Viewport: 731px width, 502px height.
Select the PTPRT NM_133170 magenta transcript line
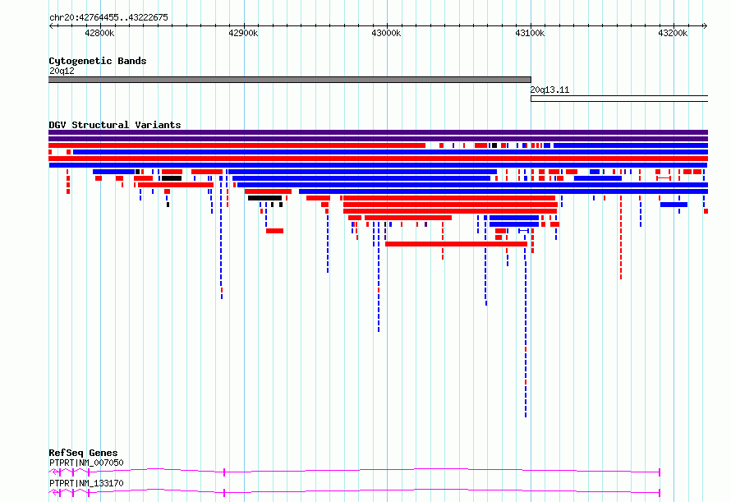355,492
